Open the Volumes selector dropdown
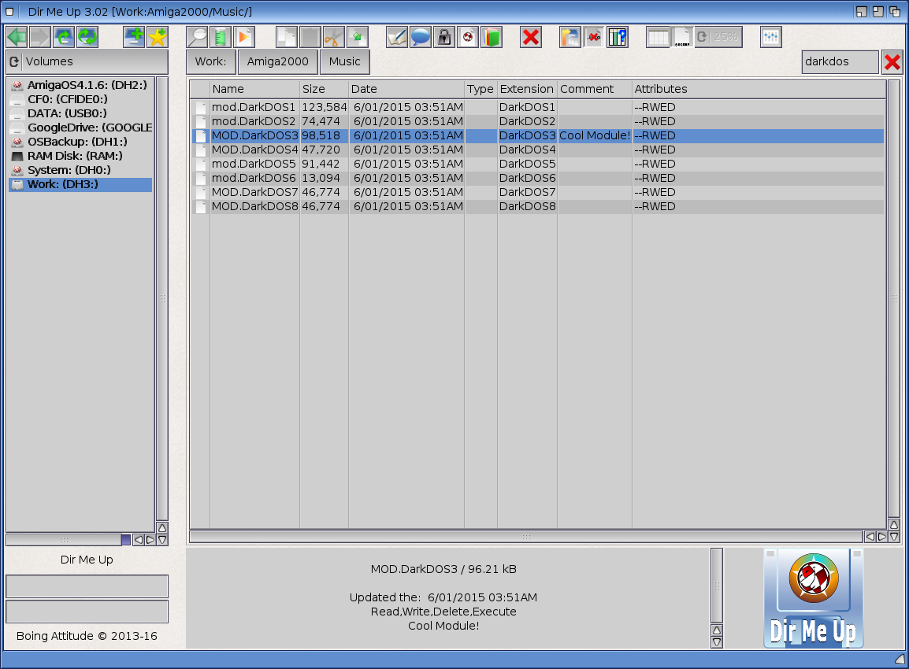 [x=87, y=61]
